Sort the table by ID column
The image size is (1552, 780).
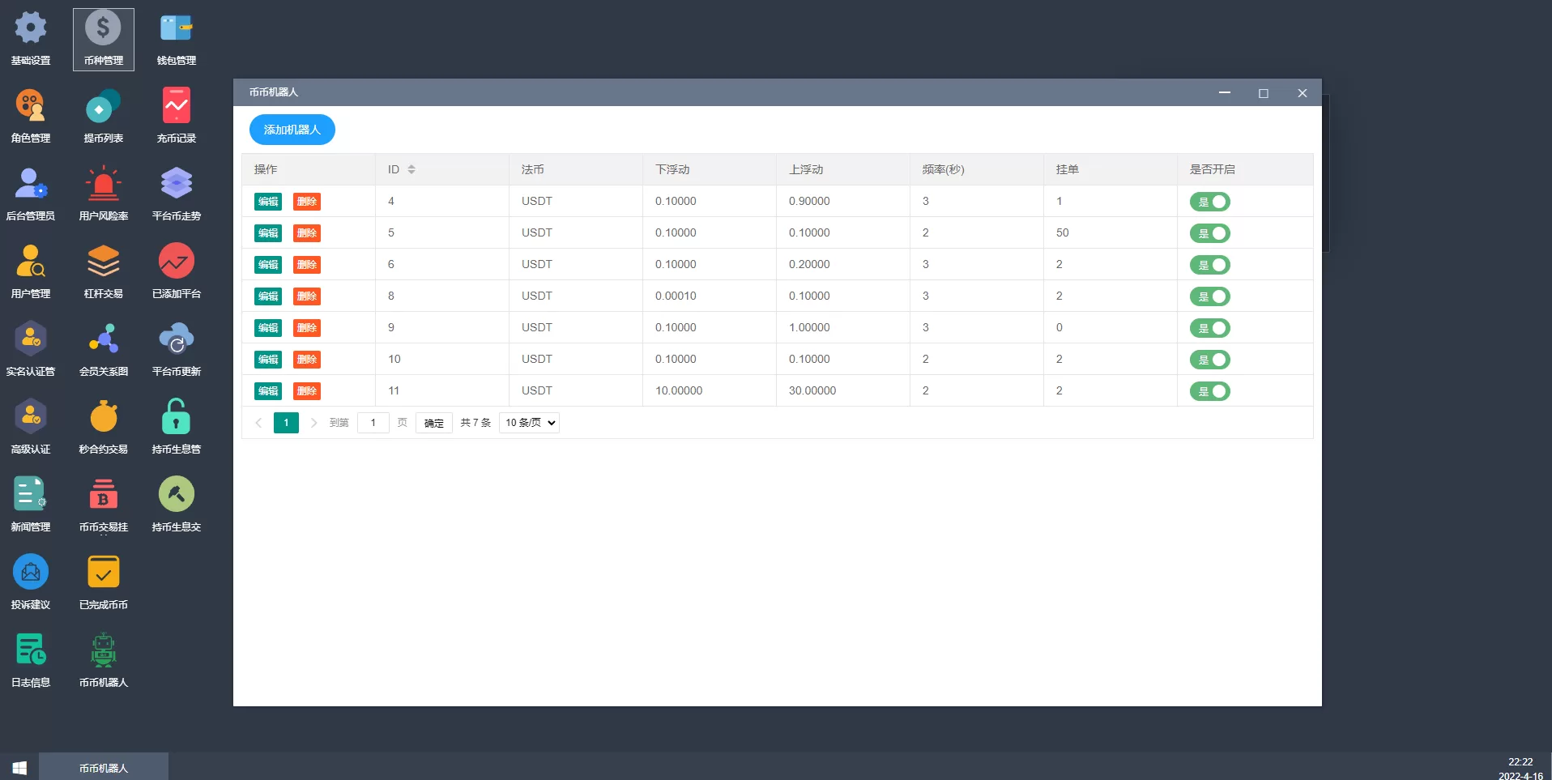tap(411, 169)
